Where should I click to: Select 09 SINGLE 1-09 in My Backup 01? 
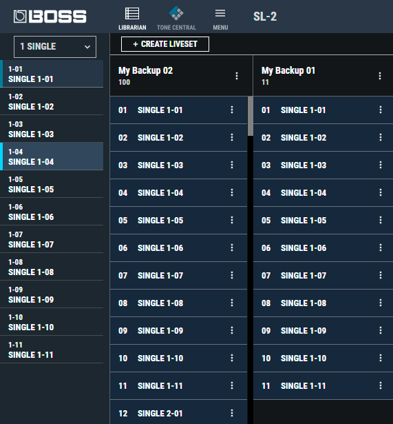tap(323, 331)
